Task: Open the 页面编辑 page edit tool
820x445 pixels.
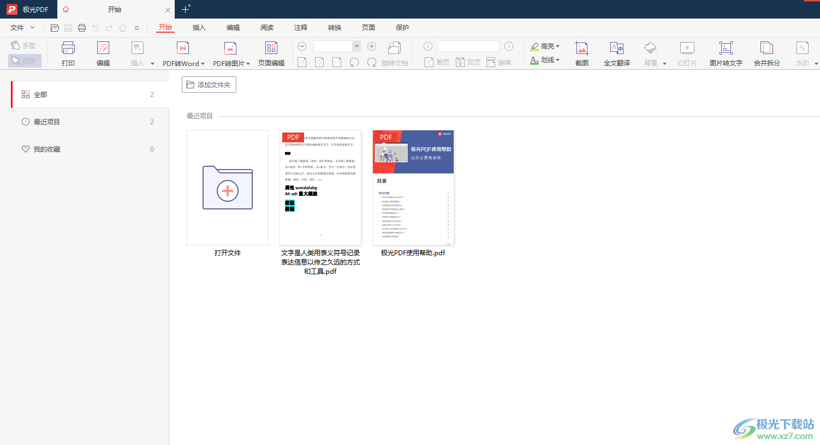Action: tap(271, 48)
